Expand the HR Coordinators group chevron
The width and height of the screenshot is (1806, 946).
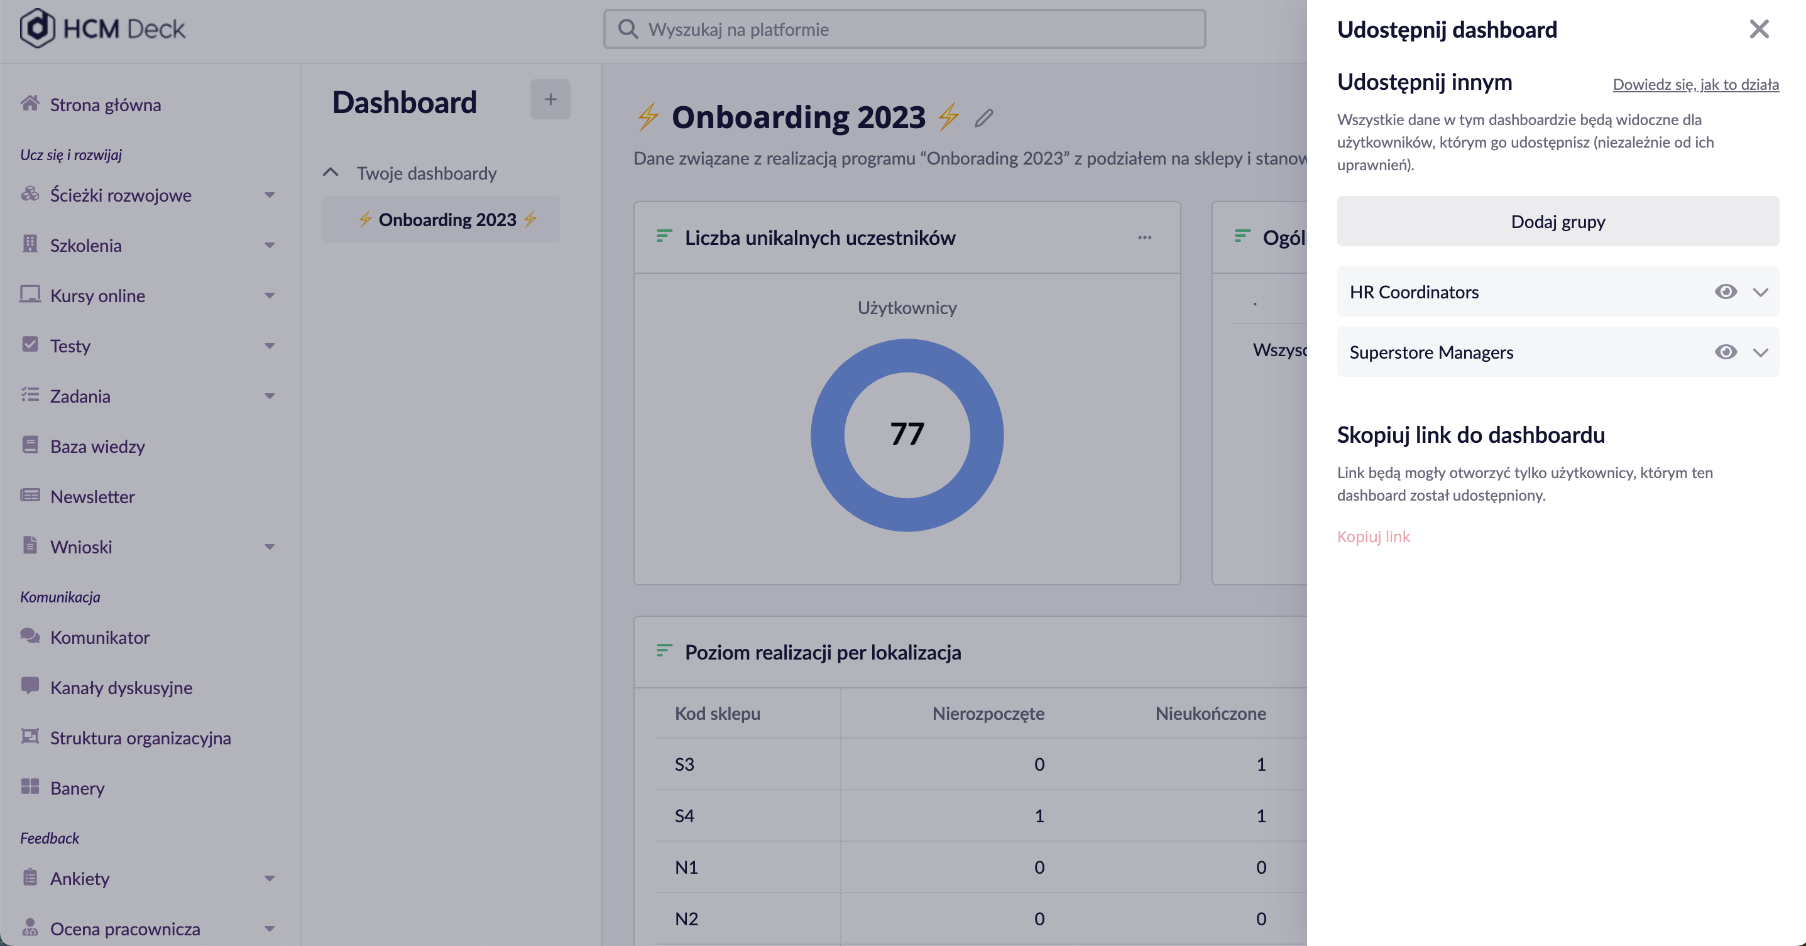click(x=1759, y=291)
